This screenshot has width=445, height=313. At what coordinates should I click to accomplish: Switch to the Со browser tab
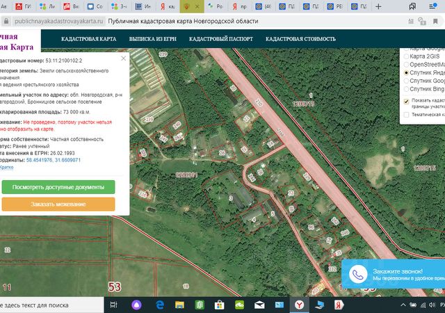(95, 6)
